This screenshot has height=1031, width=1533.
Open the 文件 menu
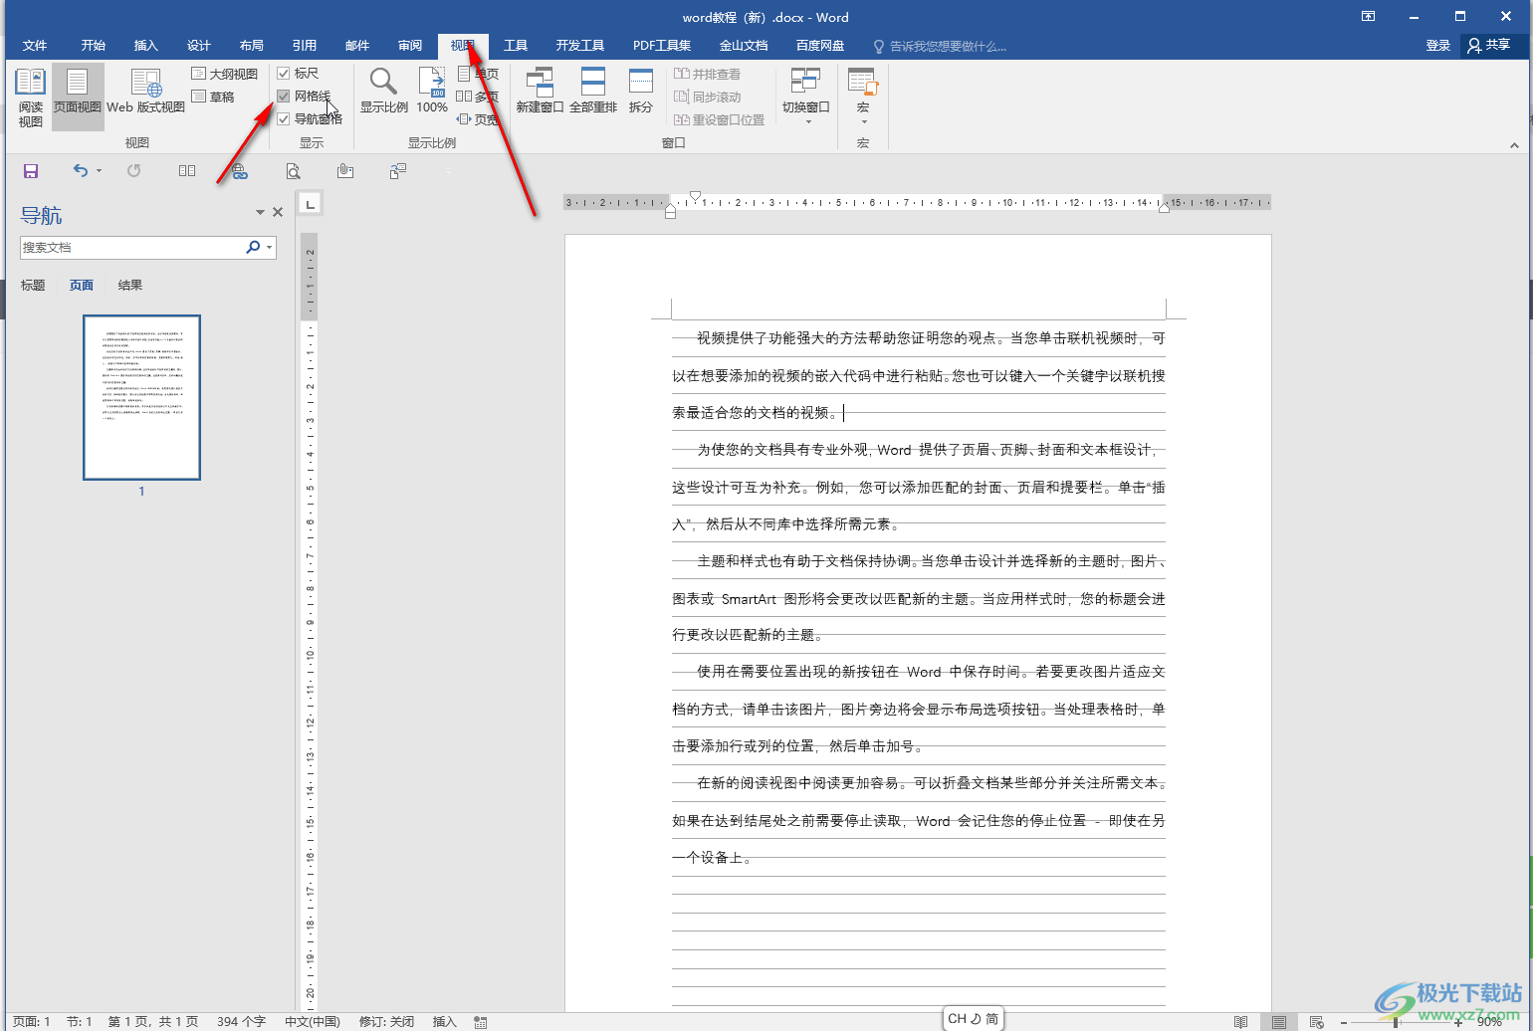point(35,46)
